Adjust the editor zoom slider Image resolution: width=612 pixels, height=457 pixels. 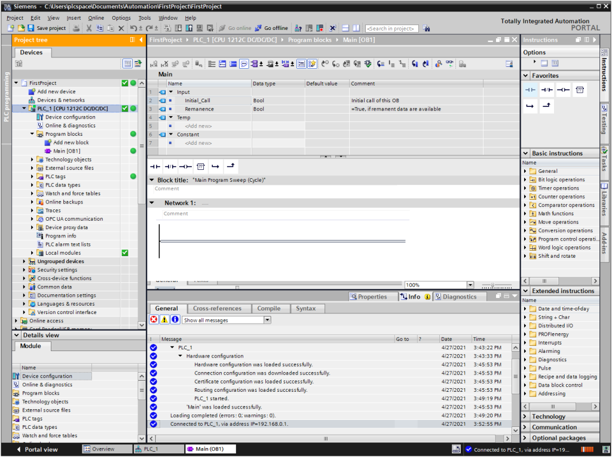pos(493,285)
